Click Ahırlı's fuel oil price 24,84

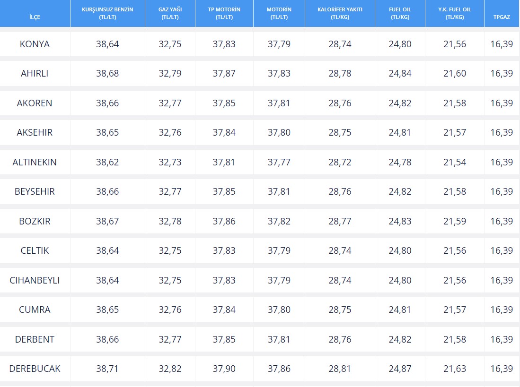point(400,73)
